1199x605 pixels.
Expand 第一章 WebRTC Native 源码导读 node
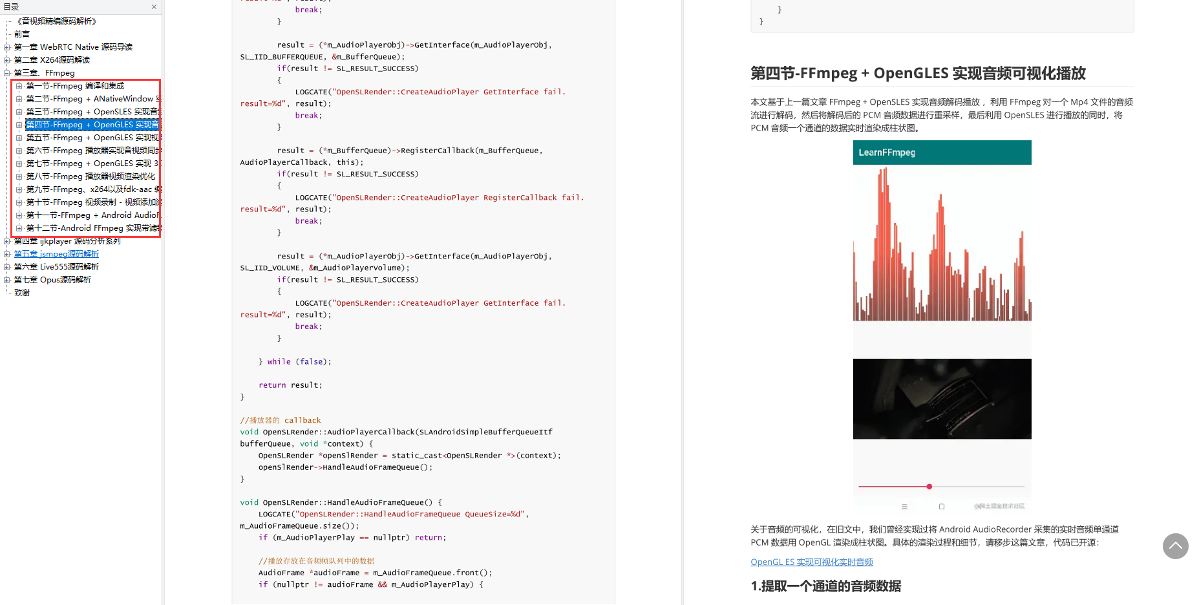[7, 47]
